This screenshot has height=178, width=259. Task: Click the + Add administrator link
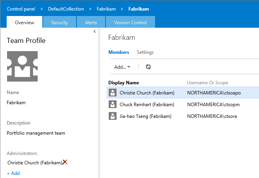pos(13,173)
